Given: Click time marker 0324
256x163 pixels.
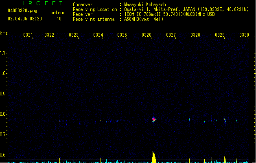Looking at the screenshot, I should (x=98, y=35).
